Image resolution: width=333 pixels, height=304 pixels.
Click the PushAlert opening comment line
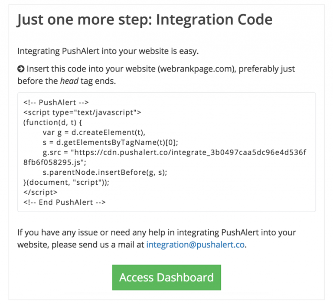click(56, 102)
